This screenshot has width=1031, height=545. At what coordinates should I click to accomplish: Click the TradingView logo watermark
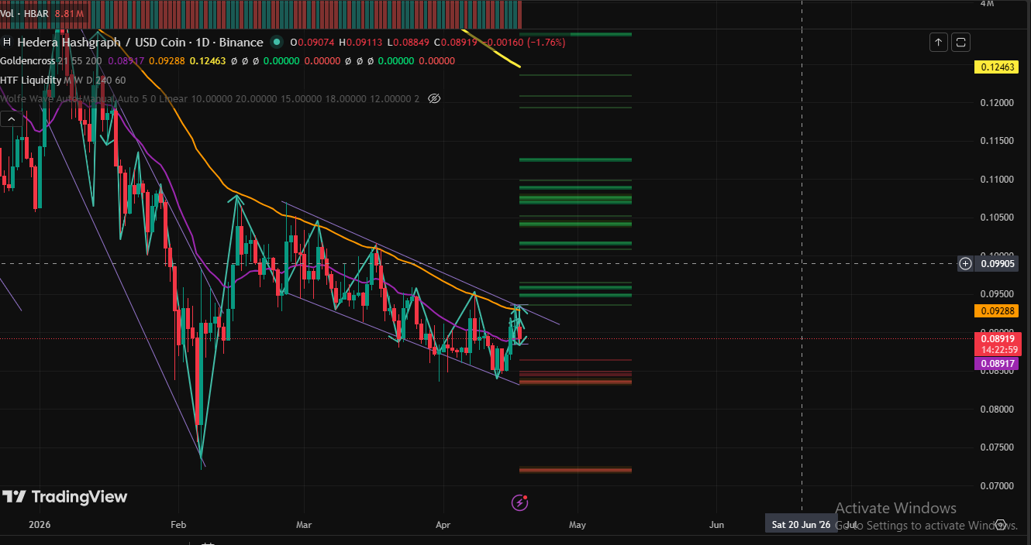[x=64, y=497]
